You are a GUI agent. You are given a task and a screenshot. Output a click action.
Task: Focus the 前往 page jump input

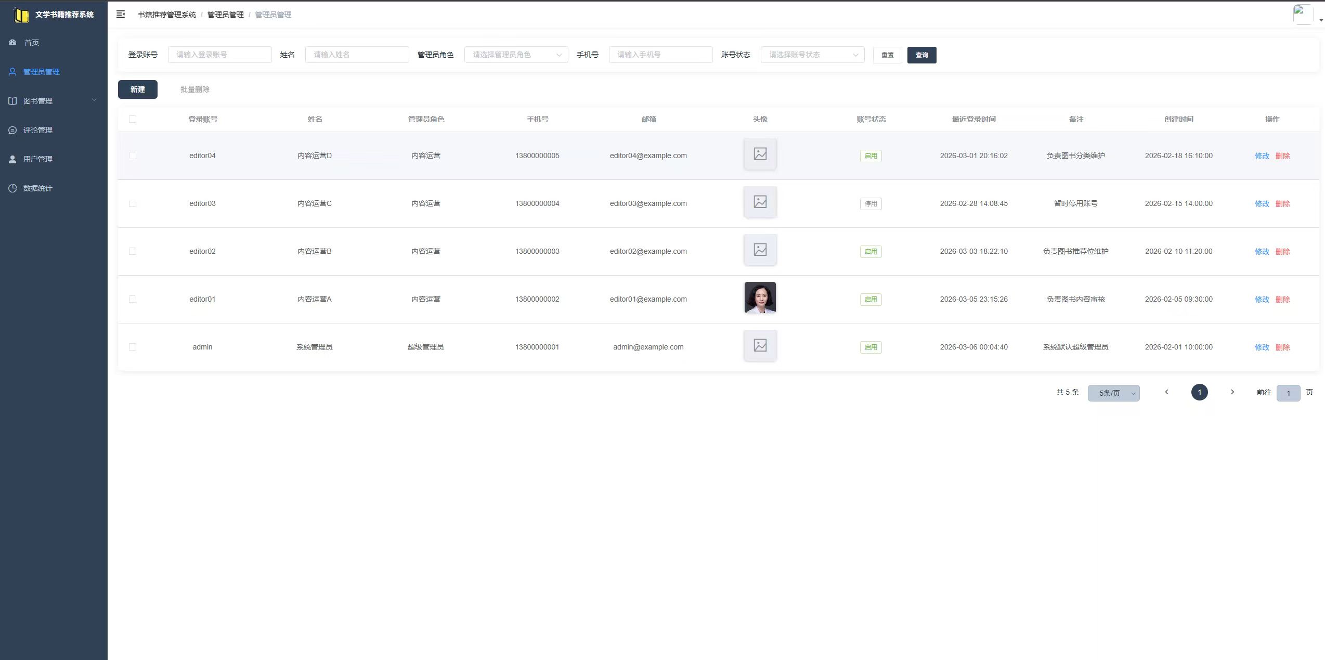point(1288,393)
